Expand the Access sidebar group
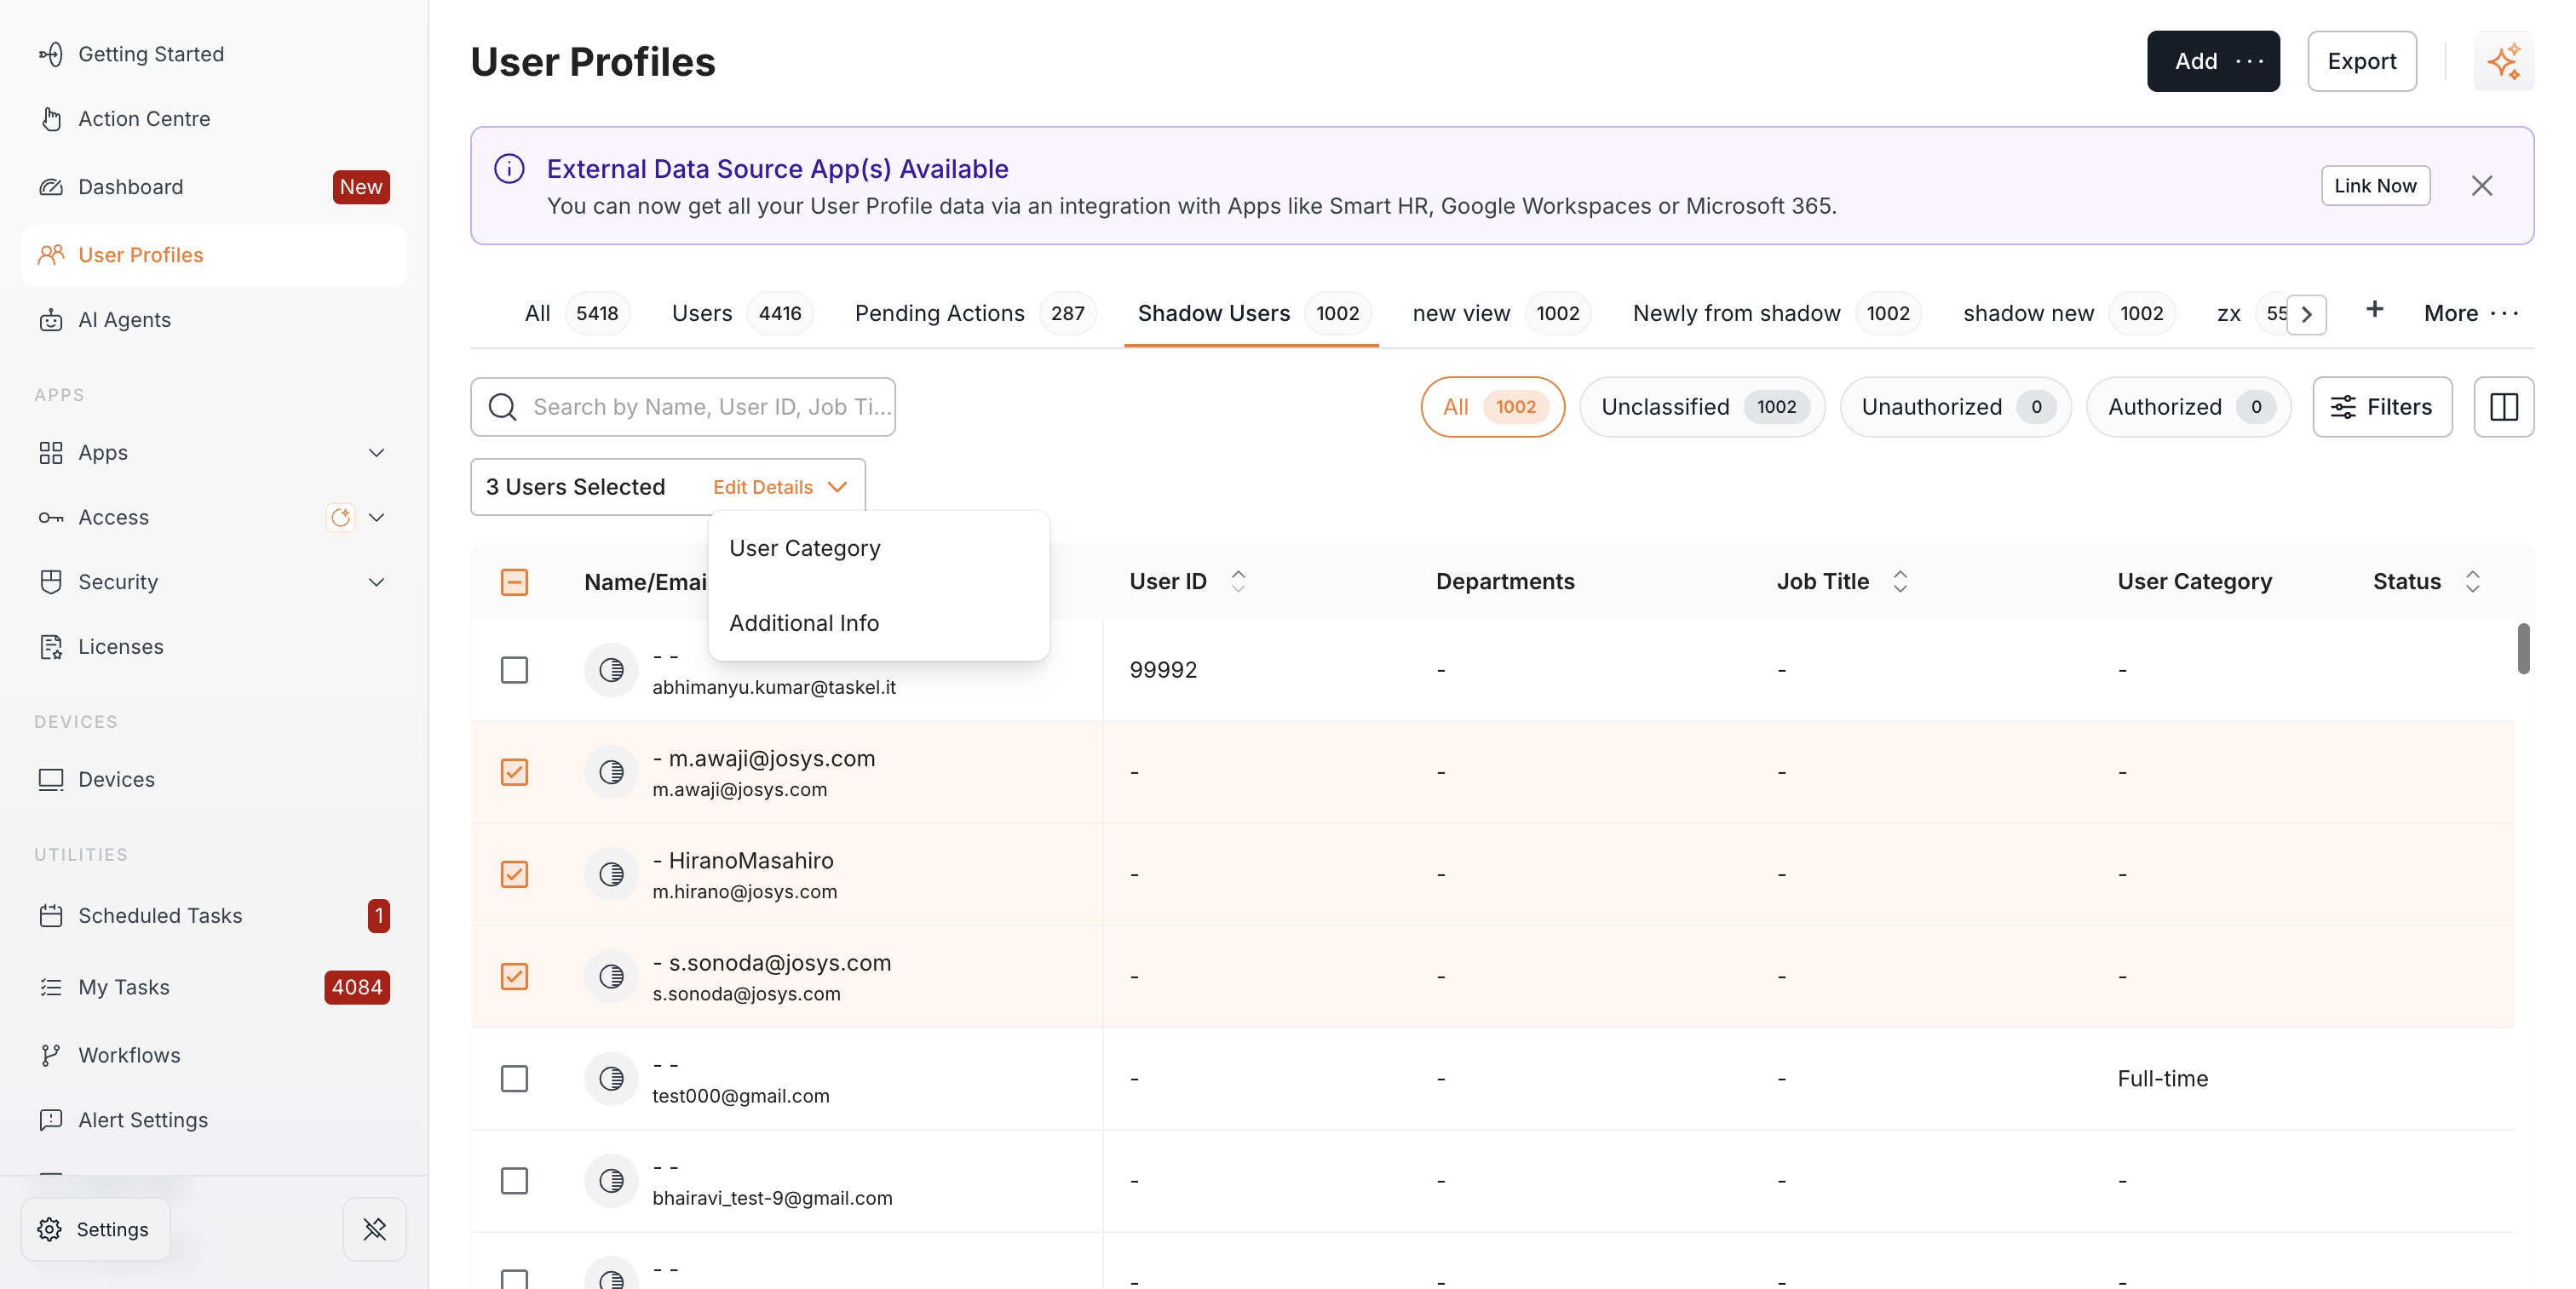Screen dimensions: 2576x1289 pyautogui.click(x=376, y=518)
